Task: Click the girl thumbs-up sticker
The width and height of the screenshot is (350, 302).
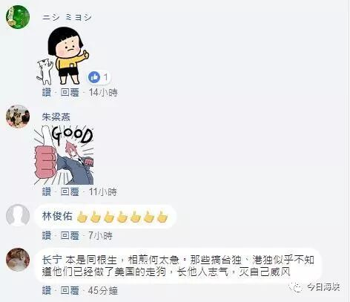Action: pos(62,56)
